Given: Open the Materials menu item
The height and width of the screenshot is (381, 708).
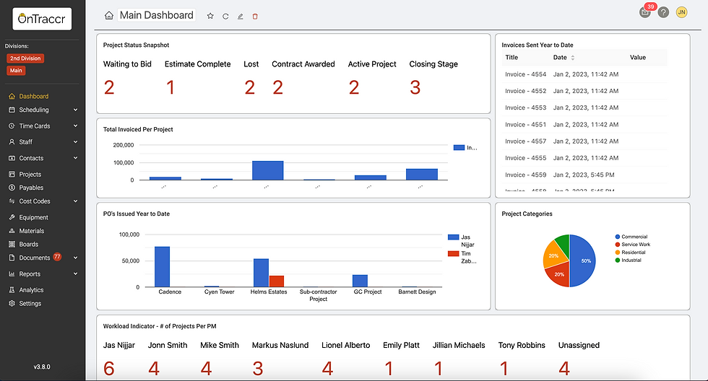Looking at the screenshot, I should coord(32,231).
